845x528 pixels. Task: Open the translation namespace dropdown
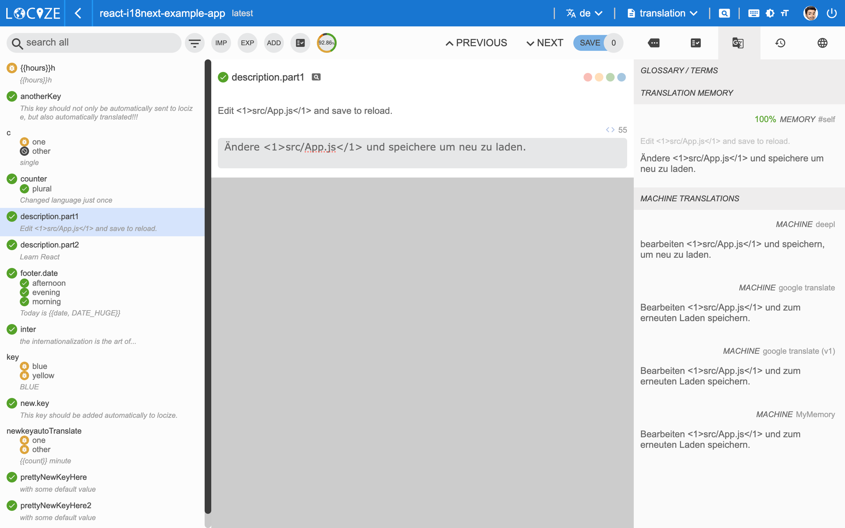tap(662, 13)
